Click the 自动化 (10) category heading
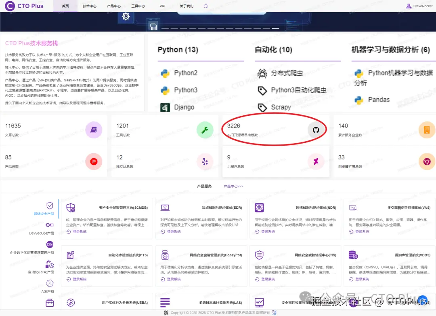The height and width of the screenshot is (316, 436). coord(273,50)
